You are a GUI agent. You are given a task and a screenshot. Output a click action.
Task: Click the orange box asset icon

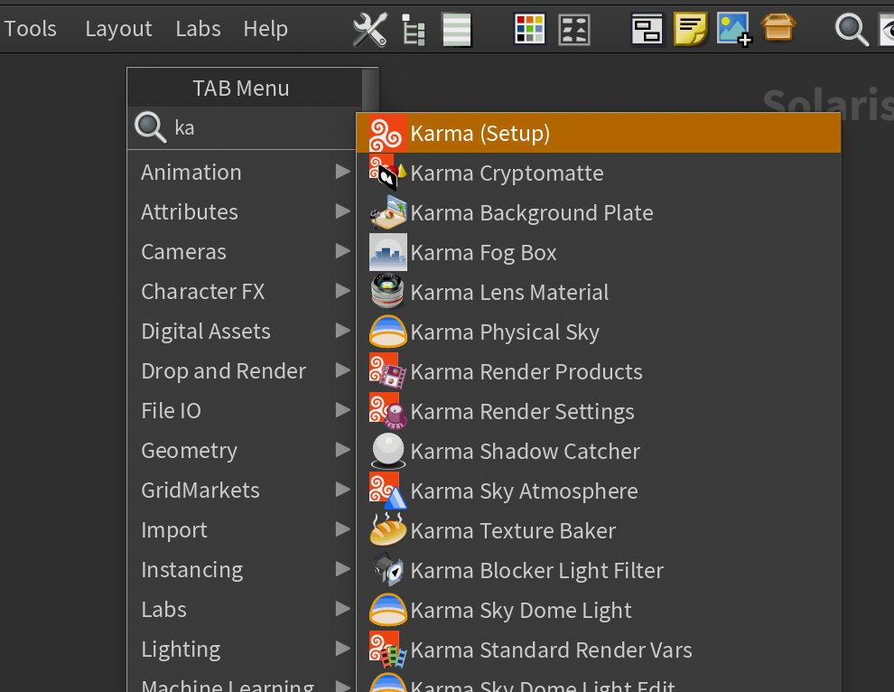click(x=778, y=27)
